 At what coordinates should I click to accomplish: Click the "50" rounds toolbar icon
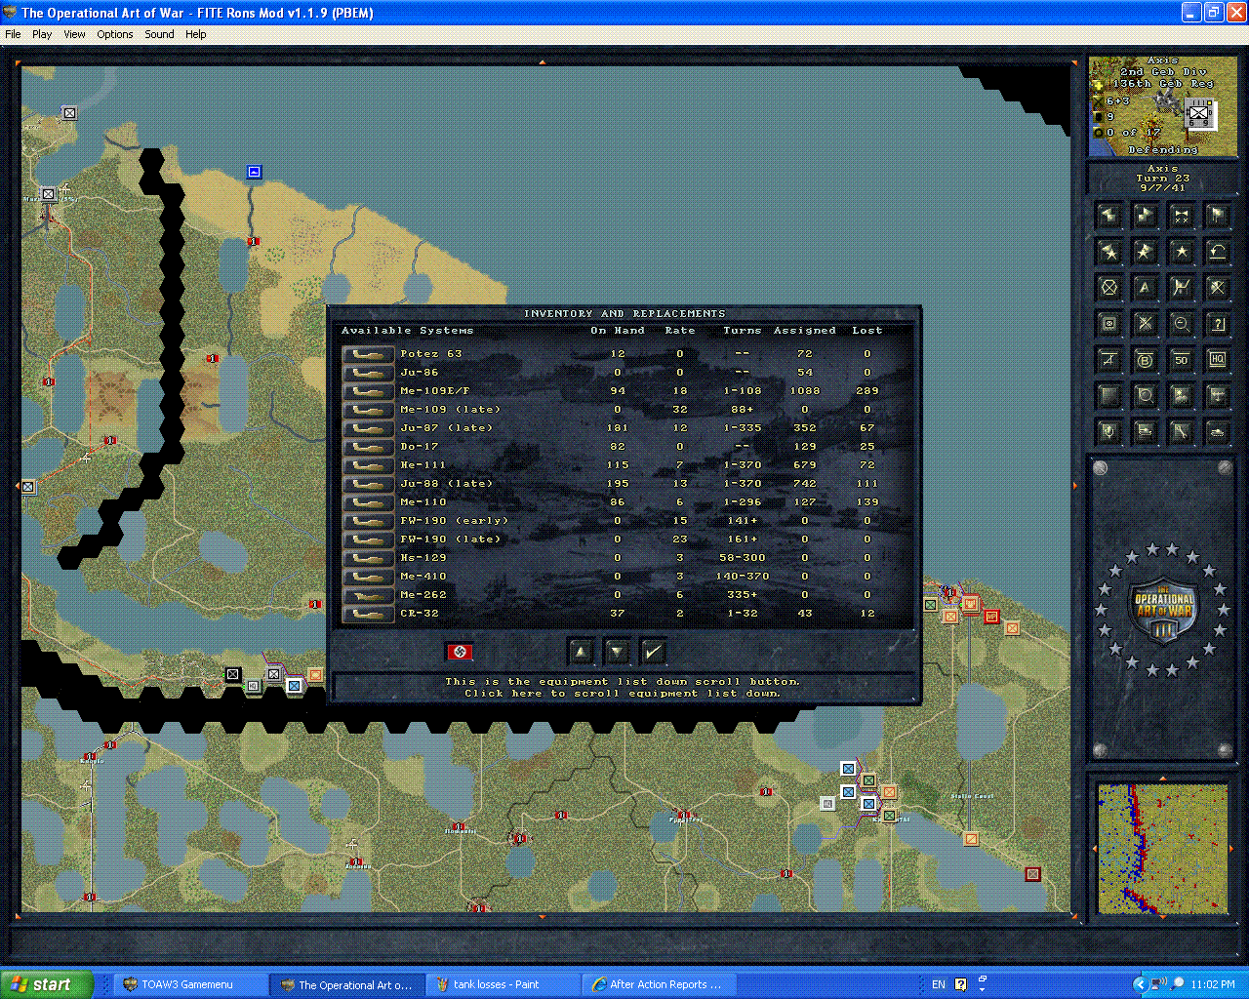tap(1181, 359)
